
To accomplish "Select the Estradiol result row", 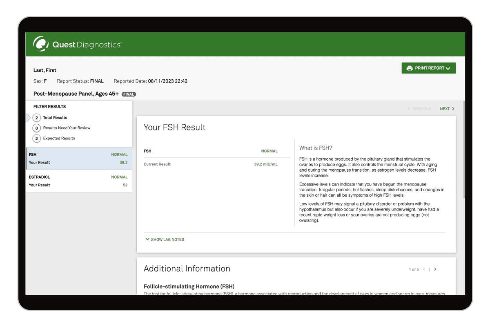I will pos(78,181).
